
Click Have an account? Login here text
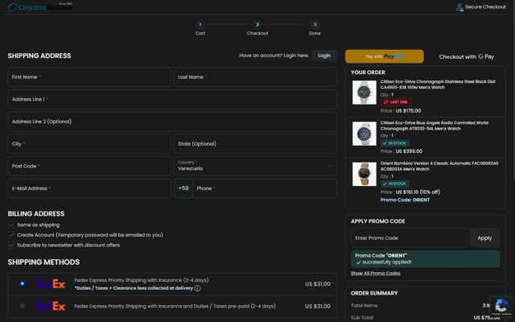(x=274, y=56)
